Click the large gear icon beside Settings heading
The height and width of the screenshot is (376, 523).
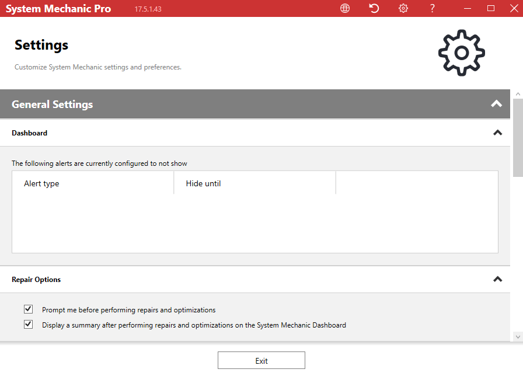tap(461, 53)
